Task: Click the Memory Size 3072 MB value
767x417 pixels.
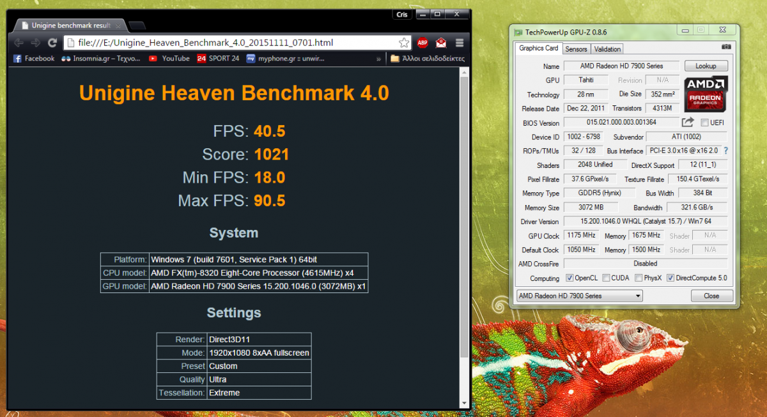Action: pyautogui.click(x=591, y=208)
